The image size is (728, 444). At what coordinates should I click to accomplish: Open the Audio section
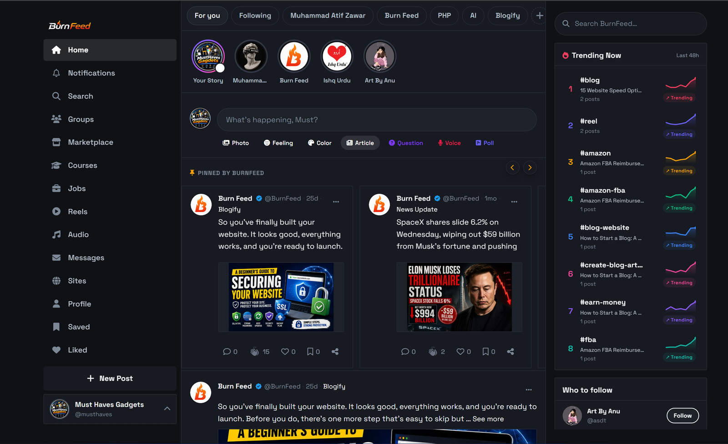pos(110,235)
